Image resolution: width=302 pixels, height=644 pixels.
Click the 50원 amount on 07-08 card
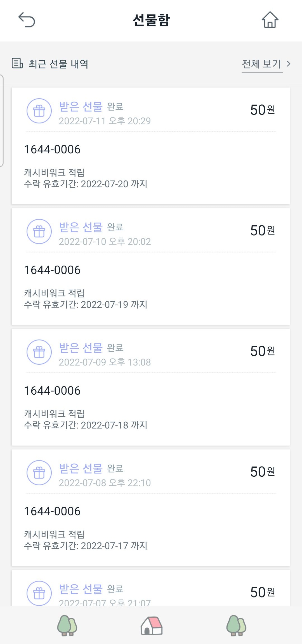coord(262,472)
